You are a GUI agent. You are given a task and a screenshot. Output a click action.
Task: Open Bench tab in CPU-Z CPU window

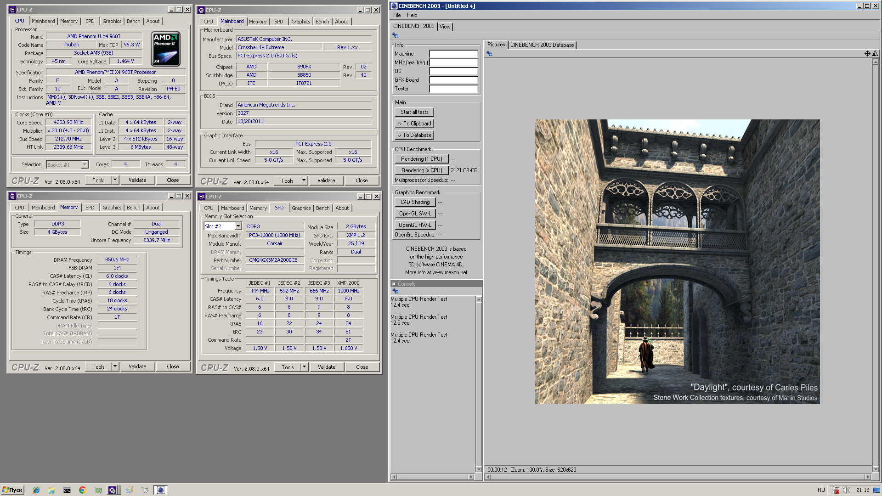[134, 21]
